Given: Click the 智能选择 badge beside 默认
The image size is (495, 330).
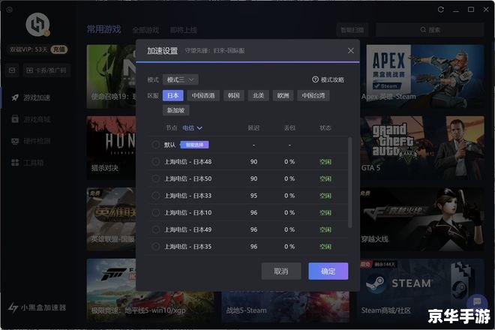Looking at the screenshot, I should click(195, 145).
